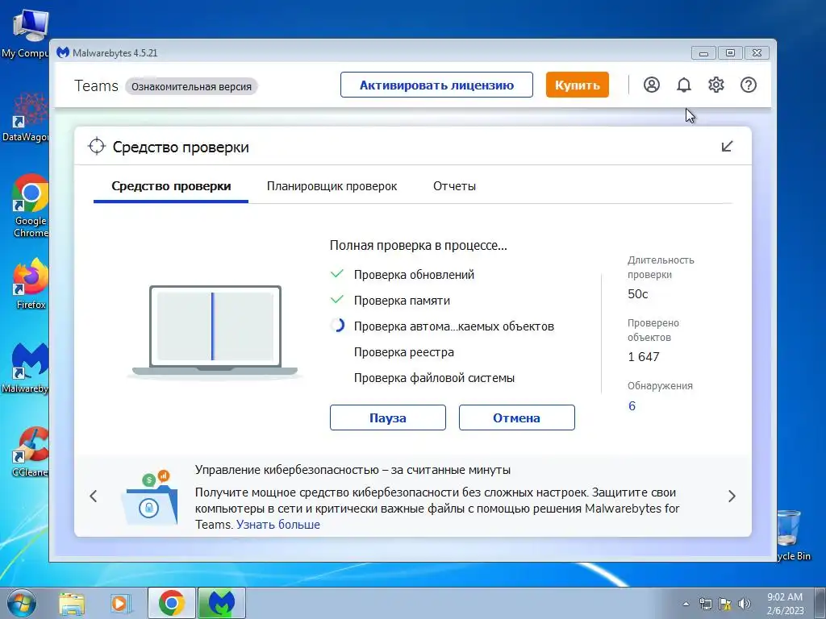The width and height of the screenshot is (826, 619).
Task: Click the scanned objects value 1 647
Action: (644, 357)
